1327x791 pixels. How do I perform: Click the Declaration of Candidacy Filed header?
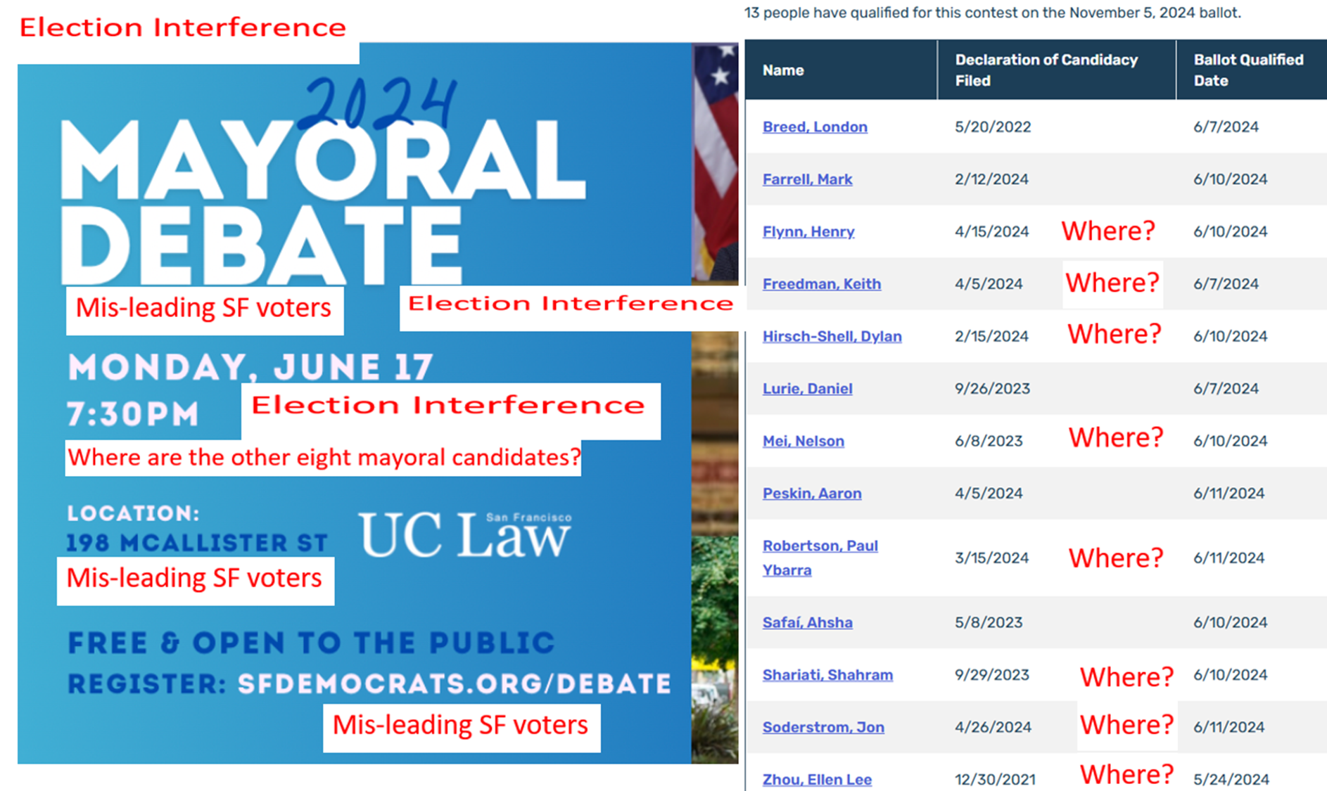click(1046, 70)
